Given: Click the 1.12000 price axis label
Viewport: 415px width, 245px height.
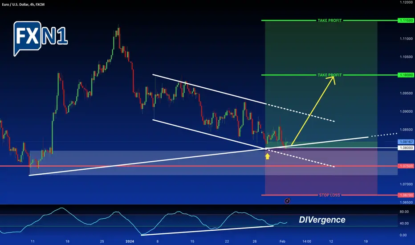Looking at the screenshot, I should tap(406, 2).
